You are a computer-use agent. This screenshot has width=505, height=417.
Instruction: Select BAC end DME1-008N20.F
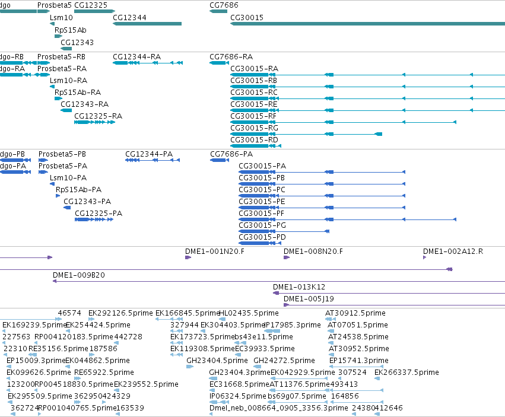(x=287, y=257)
